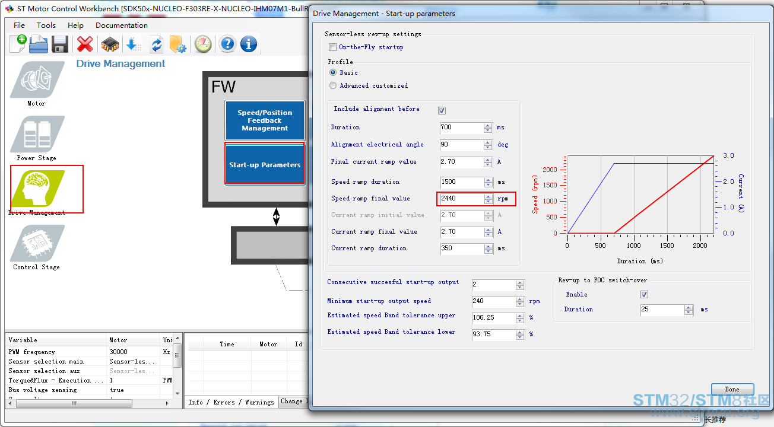
Task: Click the blue info 'i' icon
Action: pyautogui.click(x=248, y=44)
